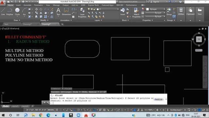Click the Group tool
Image resolution: width=209 pixels, height=118 pixels.
coord(169,11)
